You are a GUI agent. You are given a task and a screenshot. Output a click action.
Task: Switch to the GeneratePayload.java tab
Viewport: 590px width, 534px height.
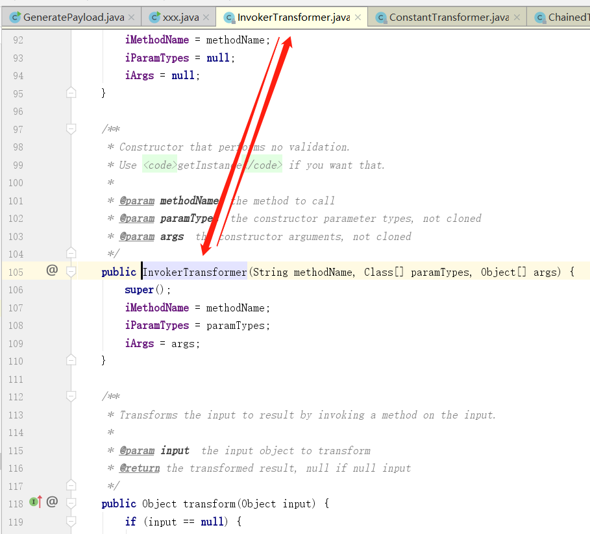click(x=71, y=18)
